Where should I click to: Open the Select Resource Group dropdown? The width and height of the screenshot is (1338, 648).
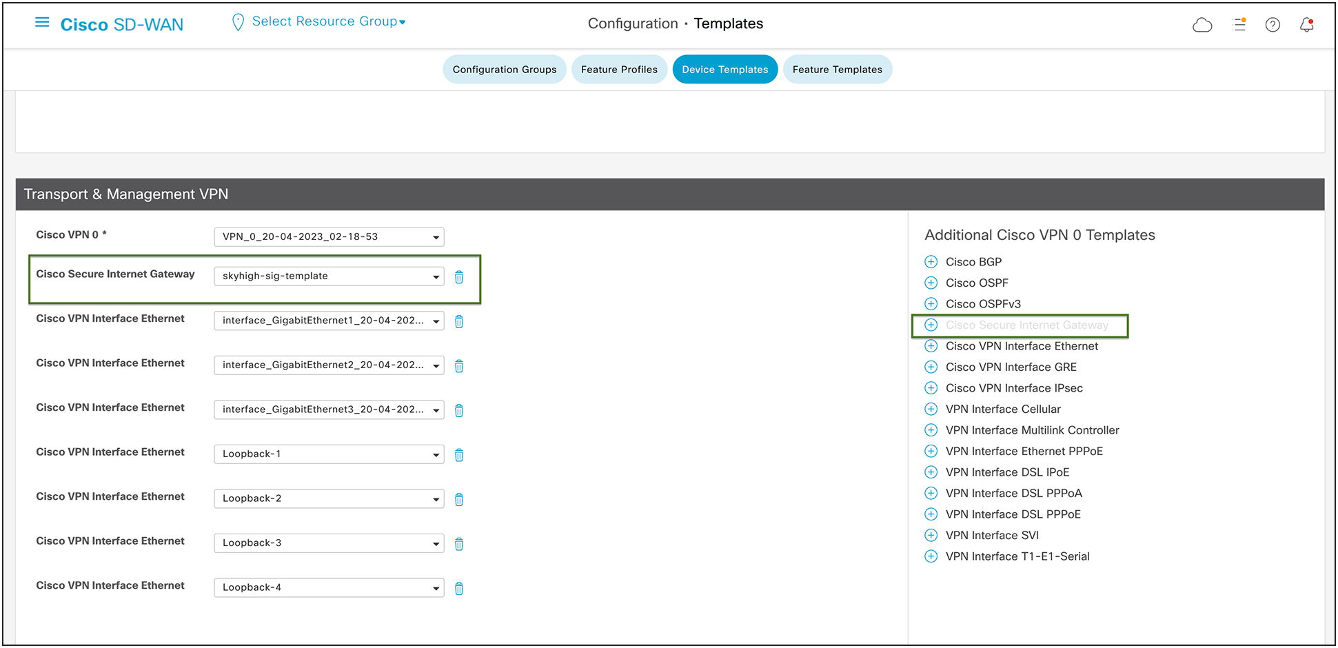[x=329, y=21]
